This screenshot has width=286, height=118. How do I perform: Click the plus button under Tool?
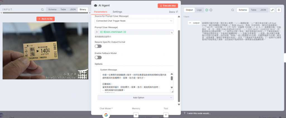166,115
